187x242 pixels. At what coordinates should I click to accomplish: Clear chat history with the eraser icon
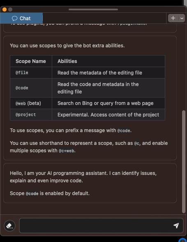pyautogui.click(x=9, y=226)
